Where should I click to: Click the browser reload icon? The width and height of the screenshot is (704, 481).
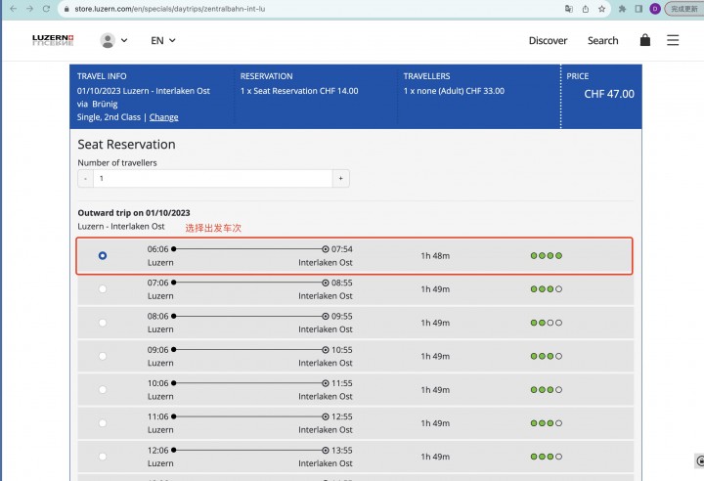[46, 9]
